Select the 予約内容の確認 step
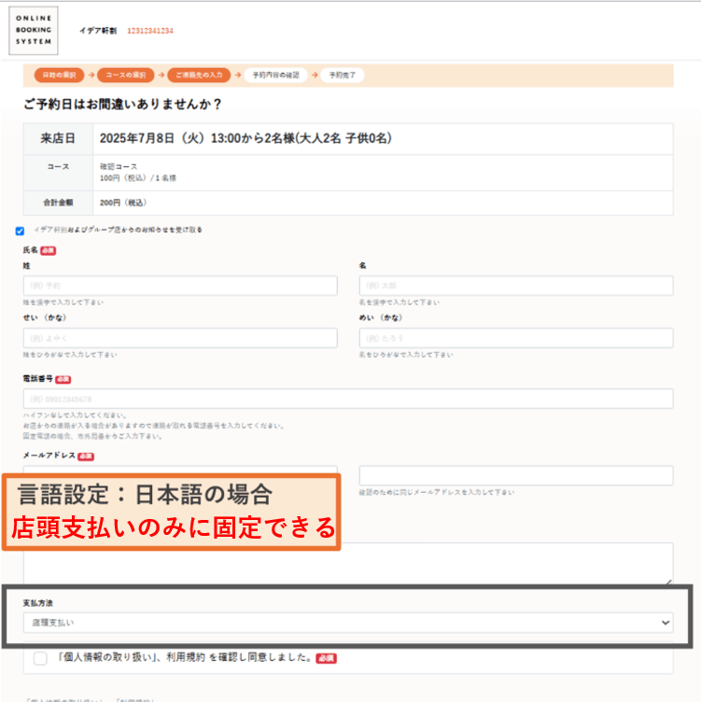This screenshot has height=702, width=701. 275,75
